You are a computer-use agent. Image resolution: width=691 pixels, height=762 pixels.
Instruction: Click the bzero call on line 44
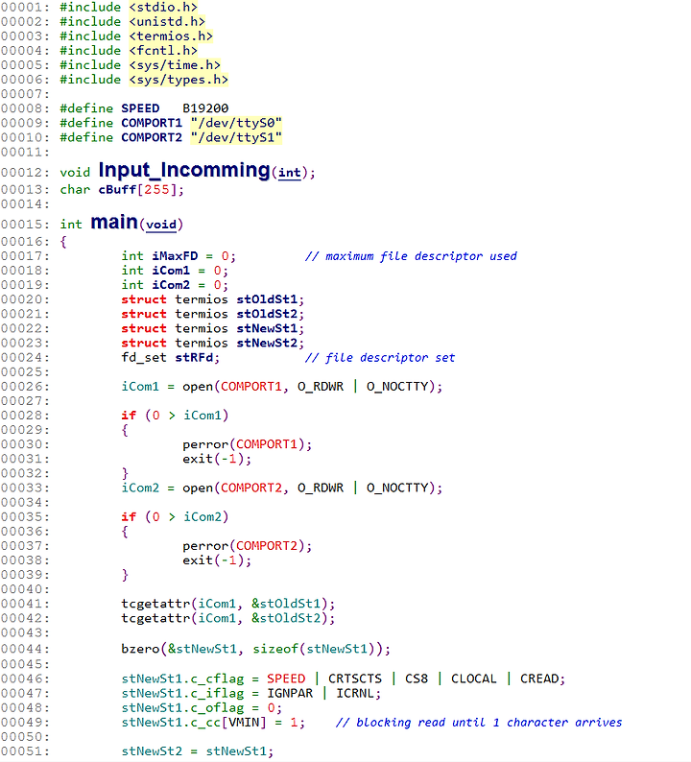255,650
